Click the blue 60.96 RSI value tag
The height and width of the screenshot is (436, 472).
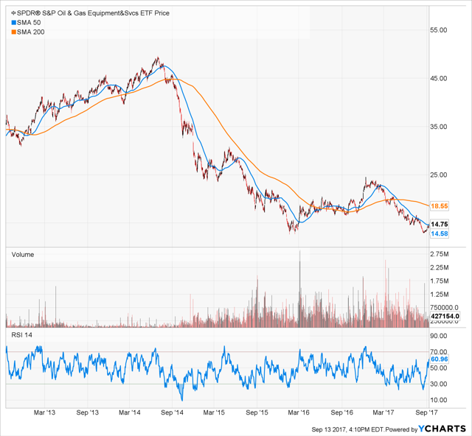coord(440,359)
